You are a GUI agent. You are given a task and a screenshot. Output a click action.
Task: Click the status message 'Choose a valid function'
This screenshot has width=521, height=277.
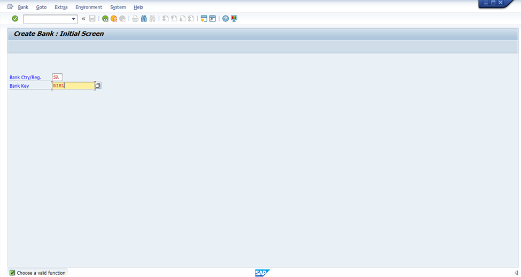[x=41, y=273]
